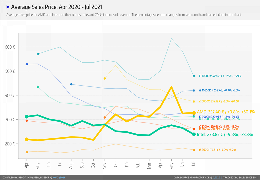Click the i9 10900K 479.46 € series label

(220, 76)
